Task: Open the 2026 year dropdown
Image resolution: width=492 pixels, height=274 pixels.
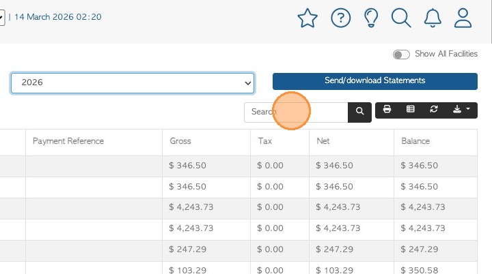Action: [x=133, y=82]
